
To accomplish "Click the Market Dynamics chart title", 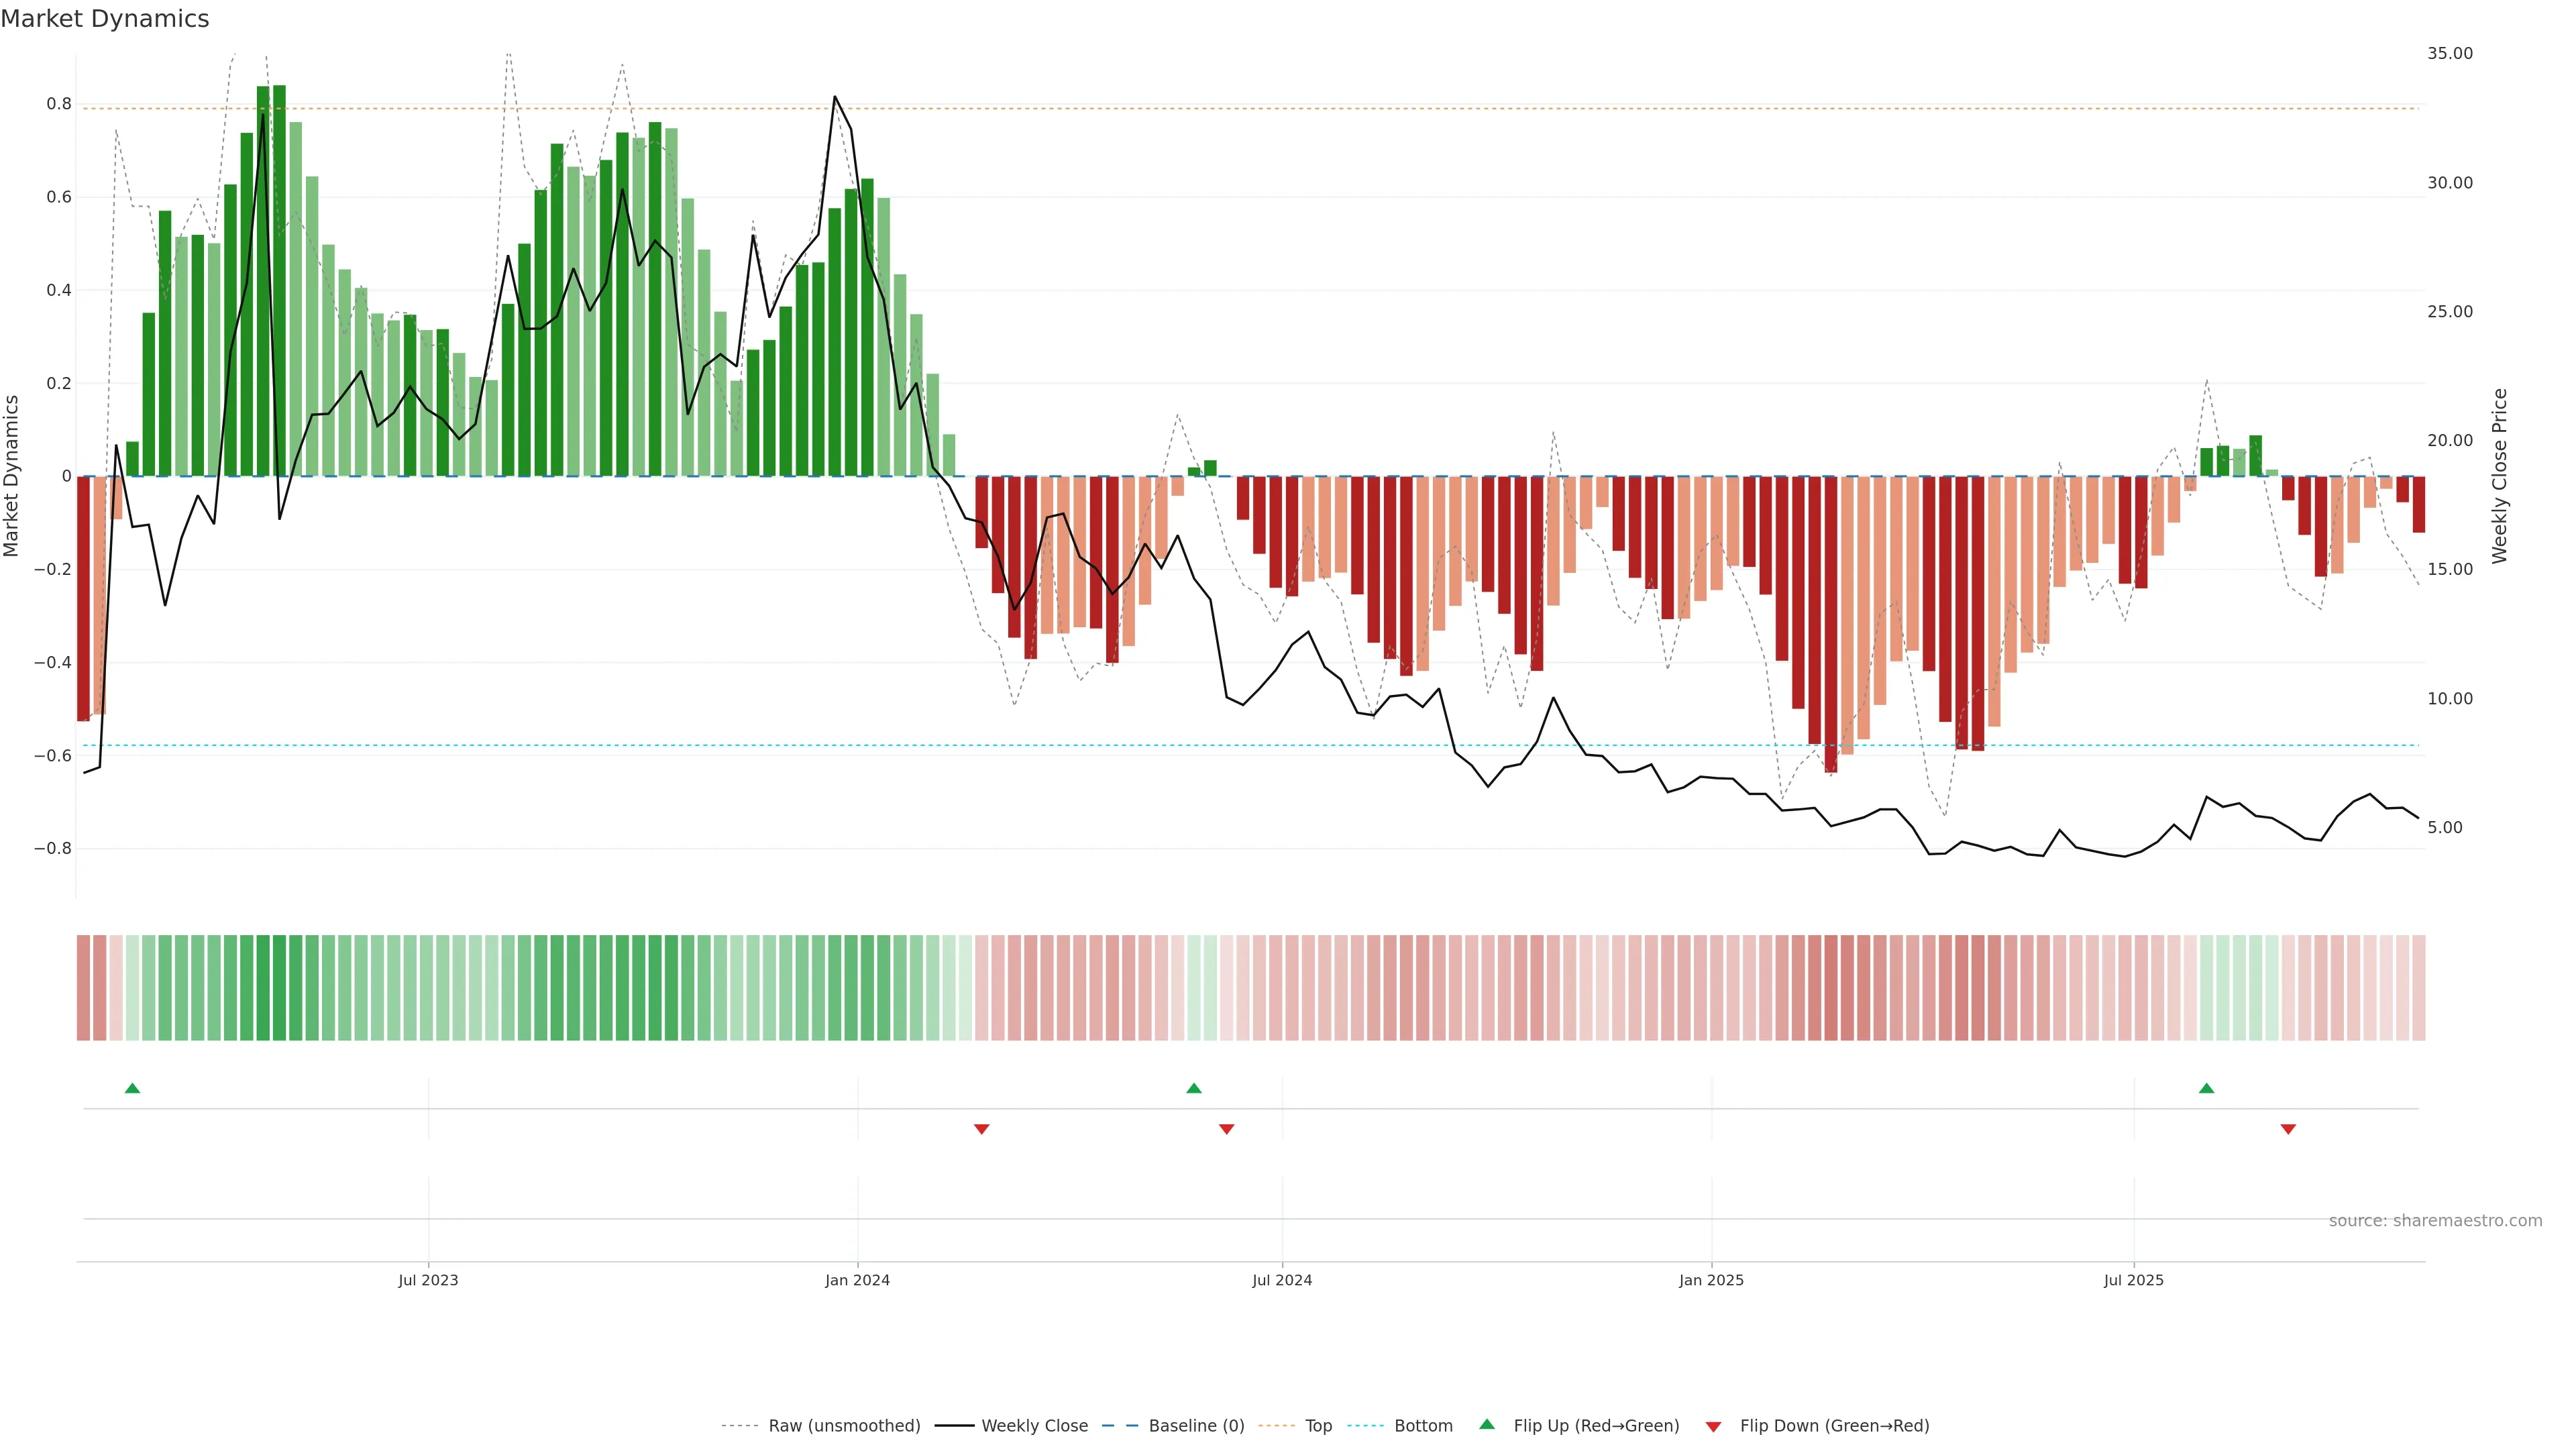I will click(105, 19).
